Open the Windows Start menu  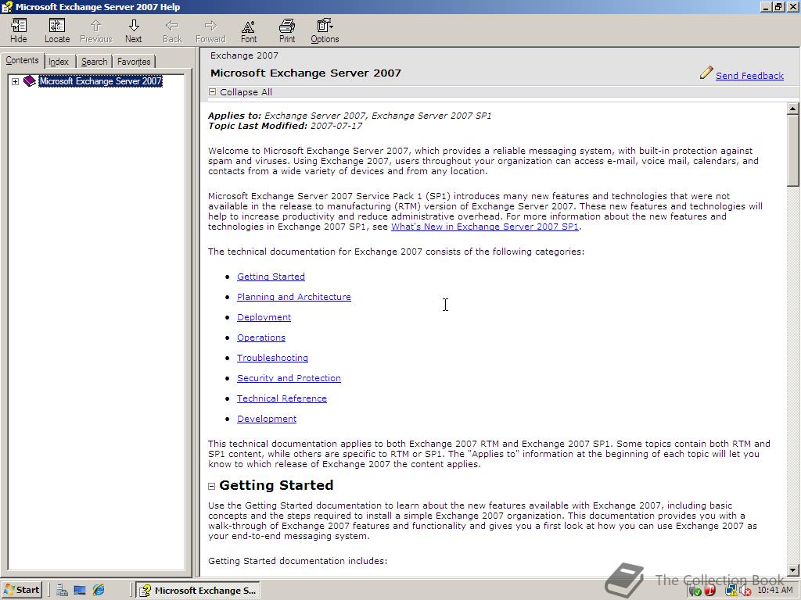tap(21, 591)
